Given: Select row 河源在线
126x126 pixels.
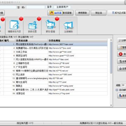Looking at the screenshot, I should tap(54, 93).
